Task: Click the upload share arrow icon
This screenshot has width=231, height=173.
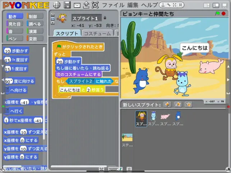Action: pyautogui.click(x=86, y=5)
